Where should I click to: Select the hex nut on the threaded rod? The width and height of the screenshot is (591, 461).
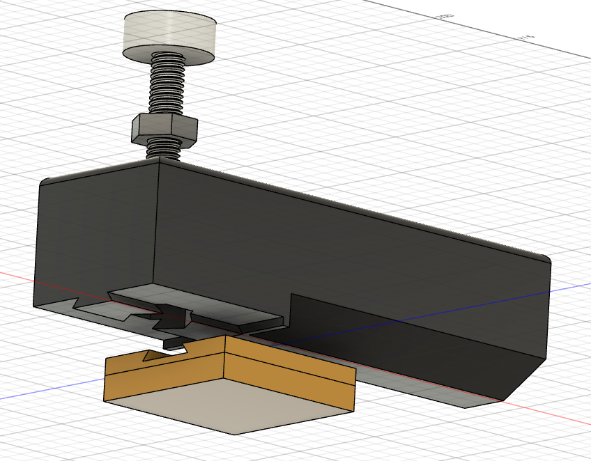click(x=164, y=130)
